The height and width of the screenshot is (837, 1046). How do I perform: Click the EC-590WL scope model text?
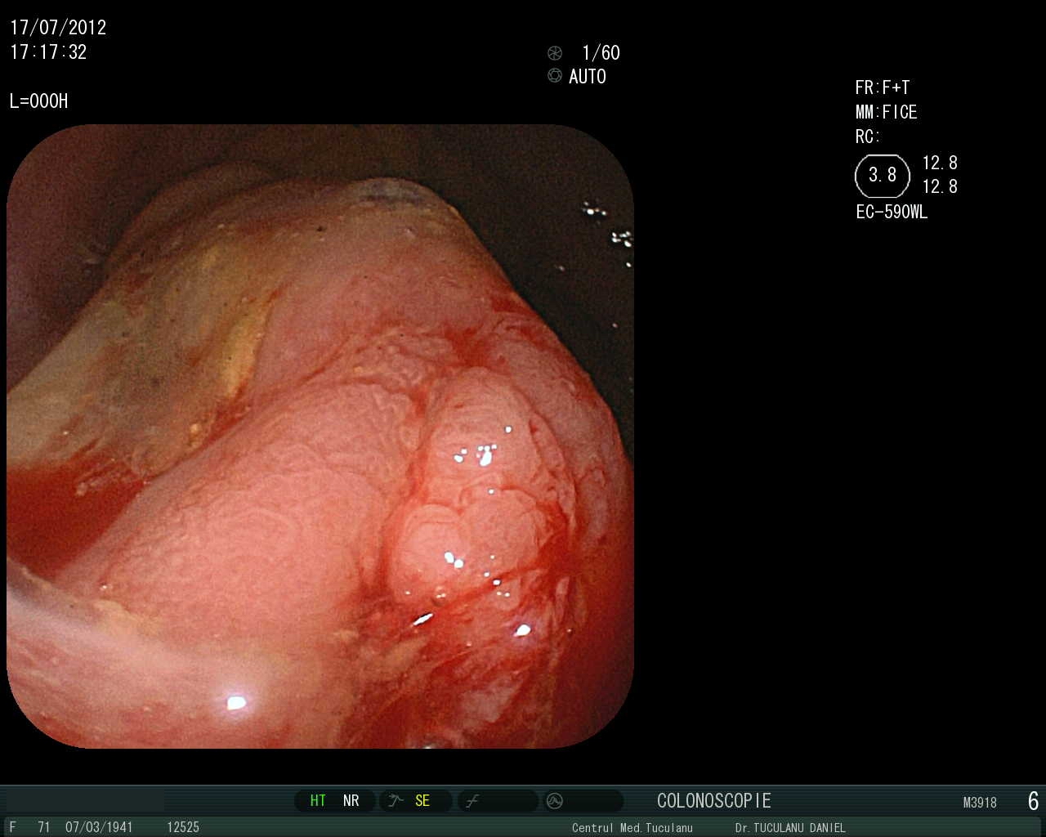892,213
